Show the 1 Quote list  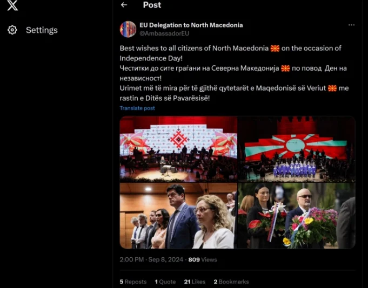coord(165,282)
